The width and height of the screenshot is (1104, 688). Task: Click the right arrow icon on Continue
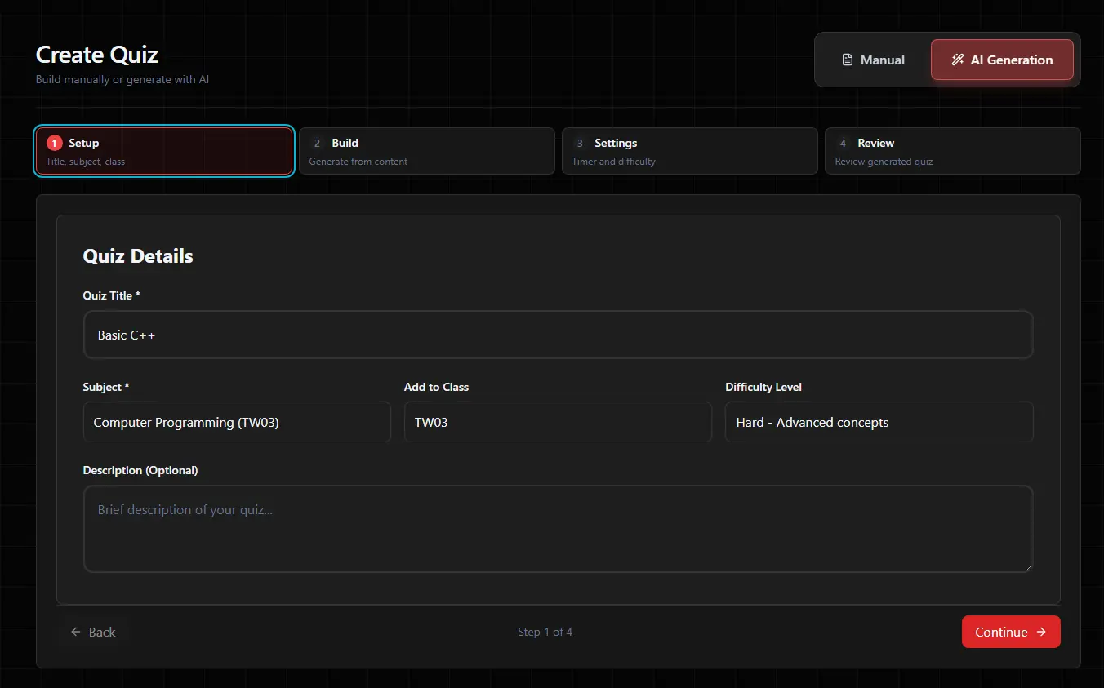[x=1041, y=632]
